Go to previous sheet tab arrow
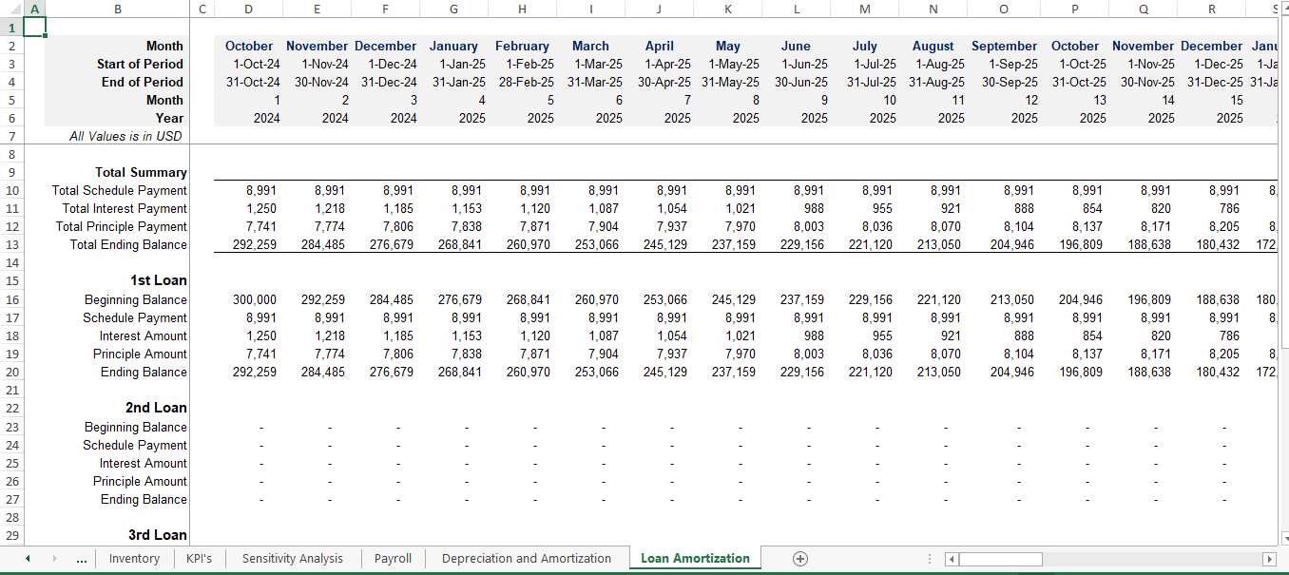 coord(27,559)
